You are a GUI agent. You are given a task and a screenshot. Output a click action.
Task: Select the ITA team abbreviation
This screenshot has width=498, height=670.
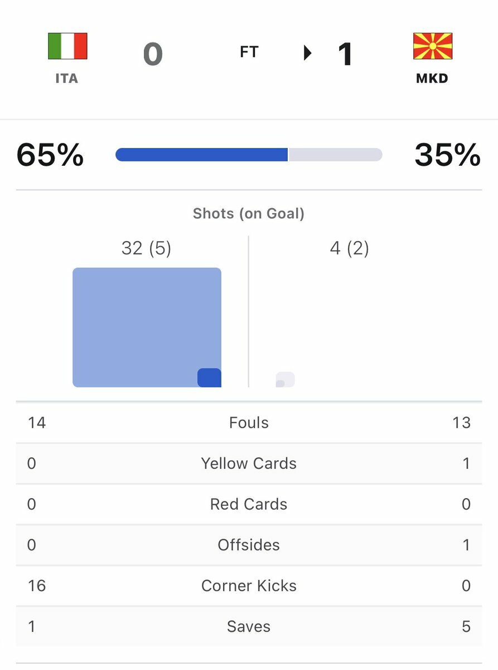67,79
